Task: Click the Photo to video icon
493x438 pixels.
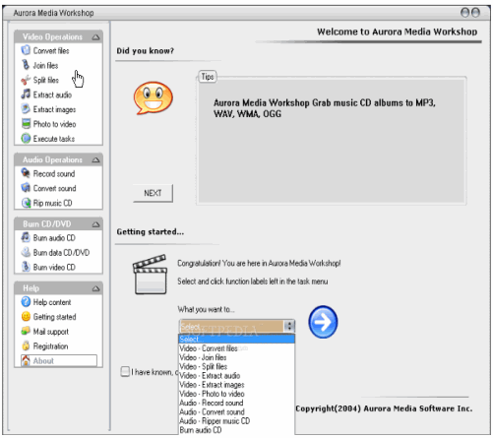Action: click(x=26, y=124)
